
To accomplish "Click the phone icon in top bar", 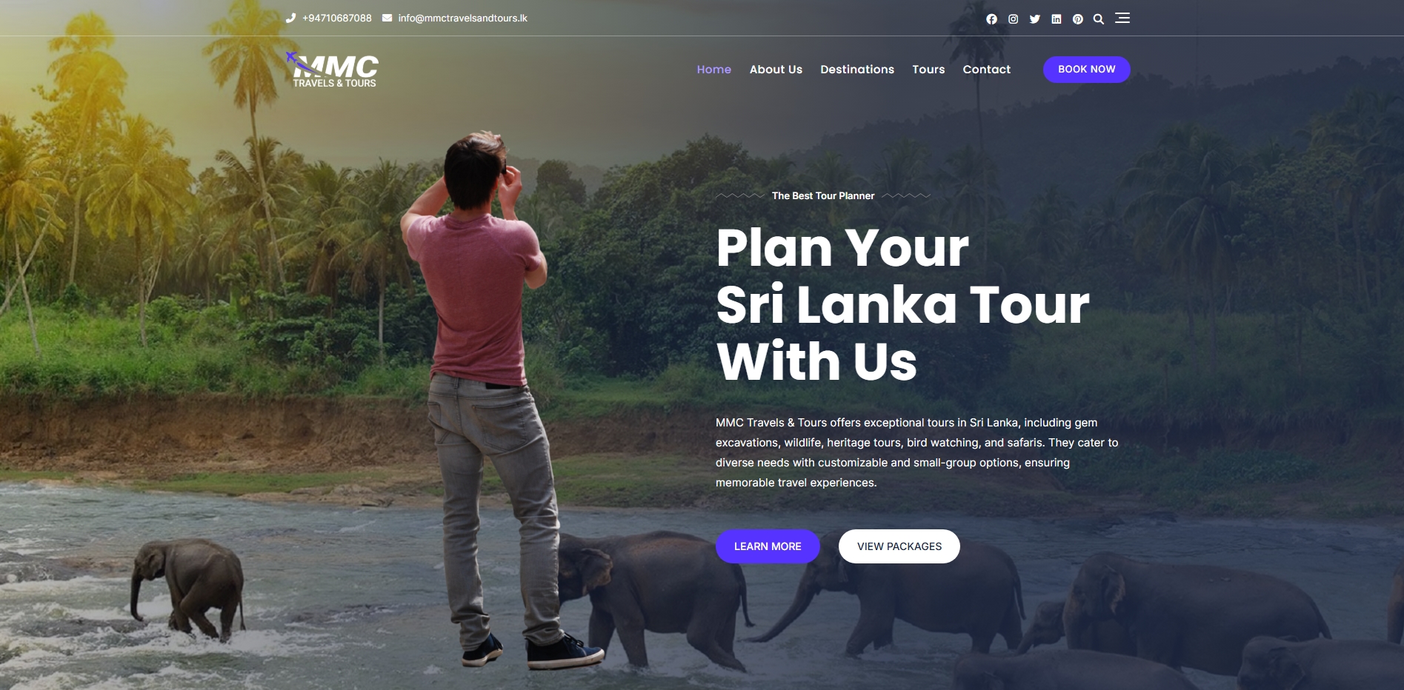I will [x=290, y=18].
